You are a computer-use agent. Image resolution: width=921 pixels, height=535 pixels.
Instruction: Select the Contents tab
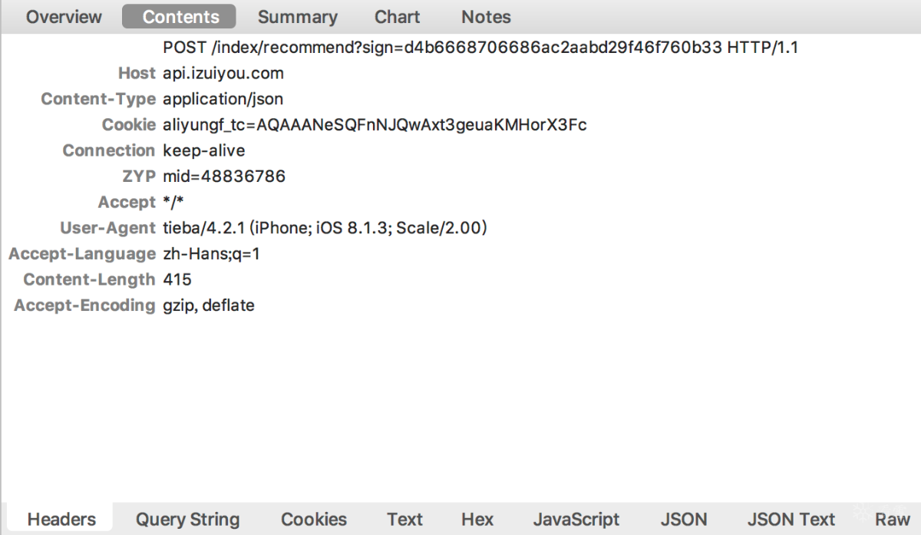tap(179, 16)
